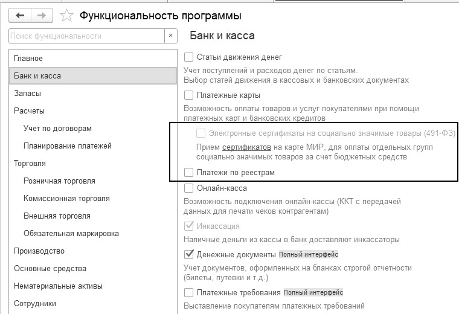Open 'Обязательная маркировка' subsection
Screen dimensions: 459x314
(x=93, y=234)
